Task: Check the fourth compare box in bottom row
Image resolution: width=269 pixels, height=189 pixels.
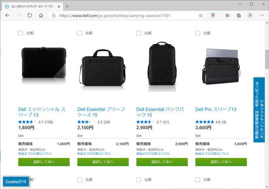Action: pyautogui.click(x=198, y=180)
